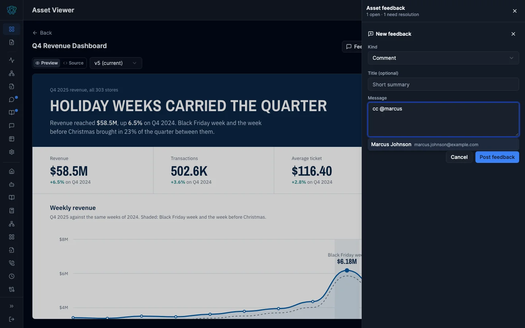Screen dimensions: 525x328
Task: Focus the Message text area
Action: [x=443, y=120]
